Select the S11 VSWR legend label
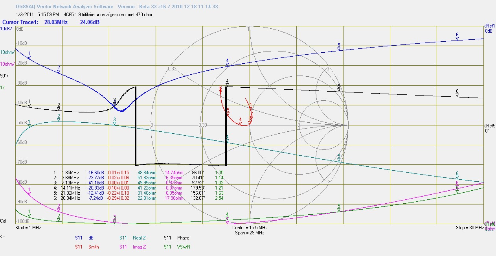 [176, 247]
